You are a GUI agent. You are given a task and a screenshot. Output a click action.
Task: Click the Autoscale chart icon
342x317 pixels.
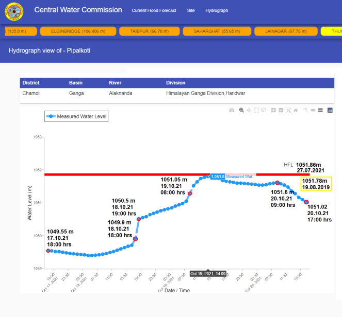[x=288, y=110]
